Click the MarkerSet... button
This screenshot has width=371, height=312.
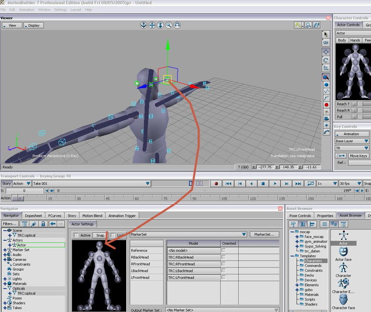pos(264,235)
